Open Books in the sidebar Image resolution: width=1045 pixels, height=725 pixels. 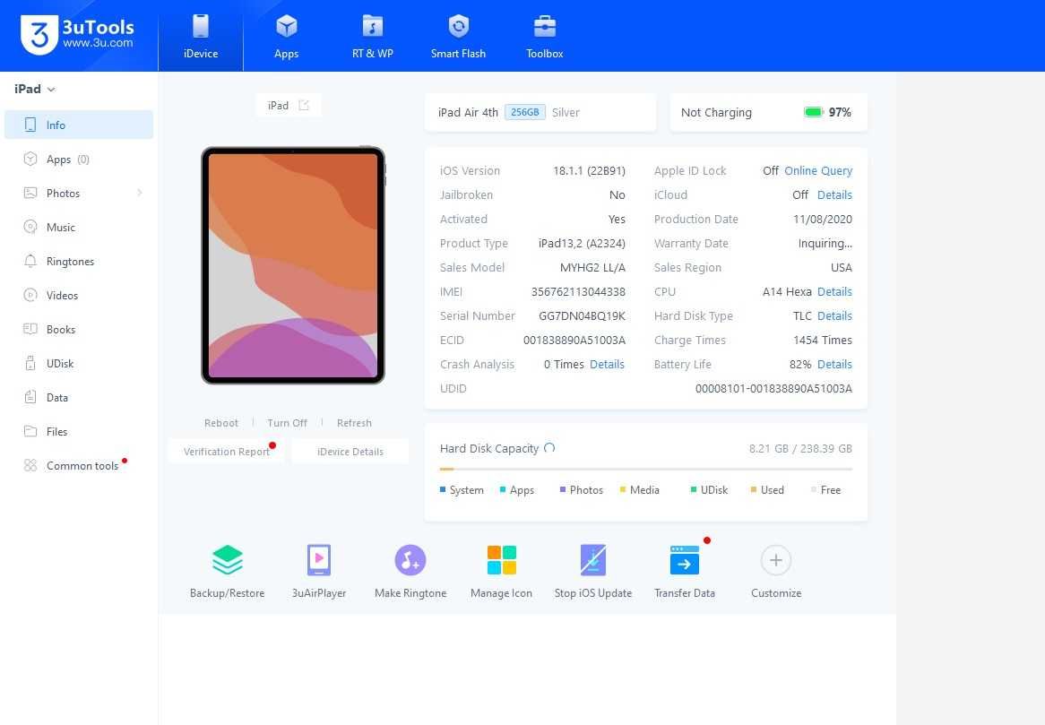click(x=79, y=329)
